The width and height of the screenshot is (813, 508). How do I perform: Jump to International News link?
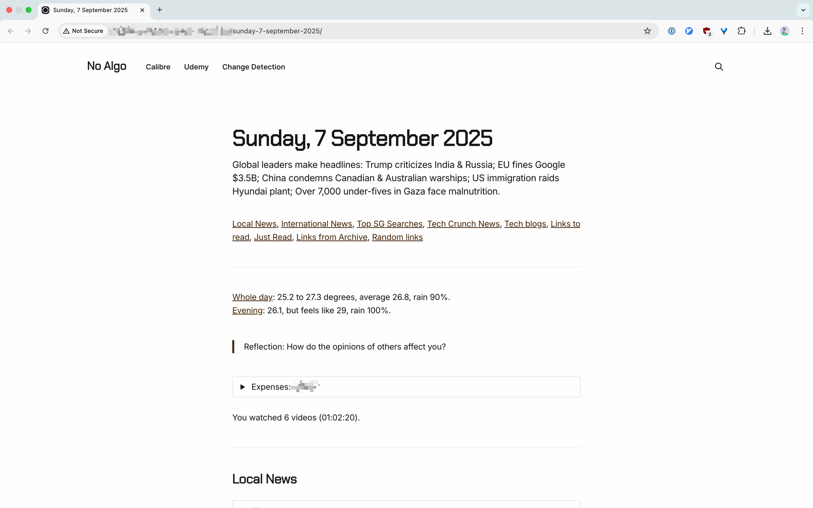(317, 224)
